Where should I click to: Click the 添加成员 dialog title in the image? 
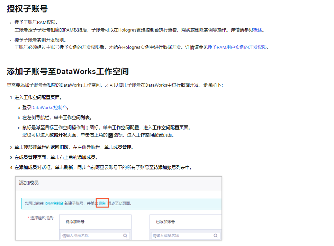point(29,183)
